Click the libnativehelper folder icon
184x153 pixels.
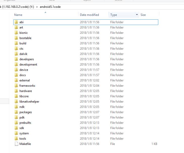[x=16, y=101]
